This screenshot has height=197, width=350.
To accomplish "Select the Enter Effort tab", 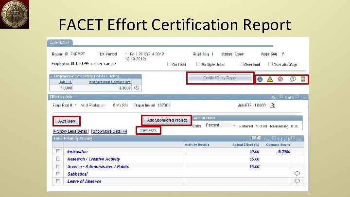I will [60, 42].
